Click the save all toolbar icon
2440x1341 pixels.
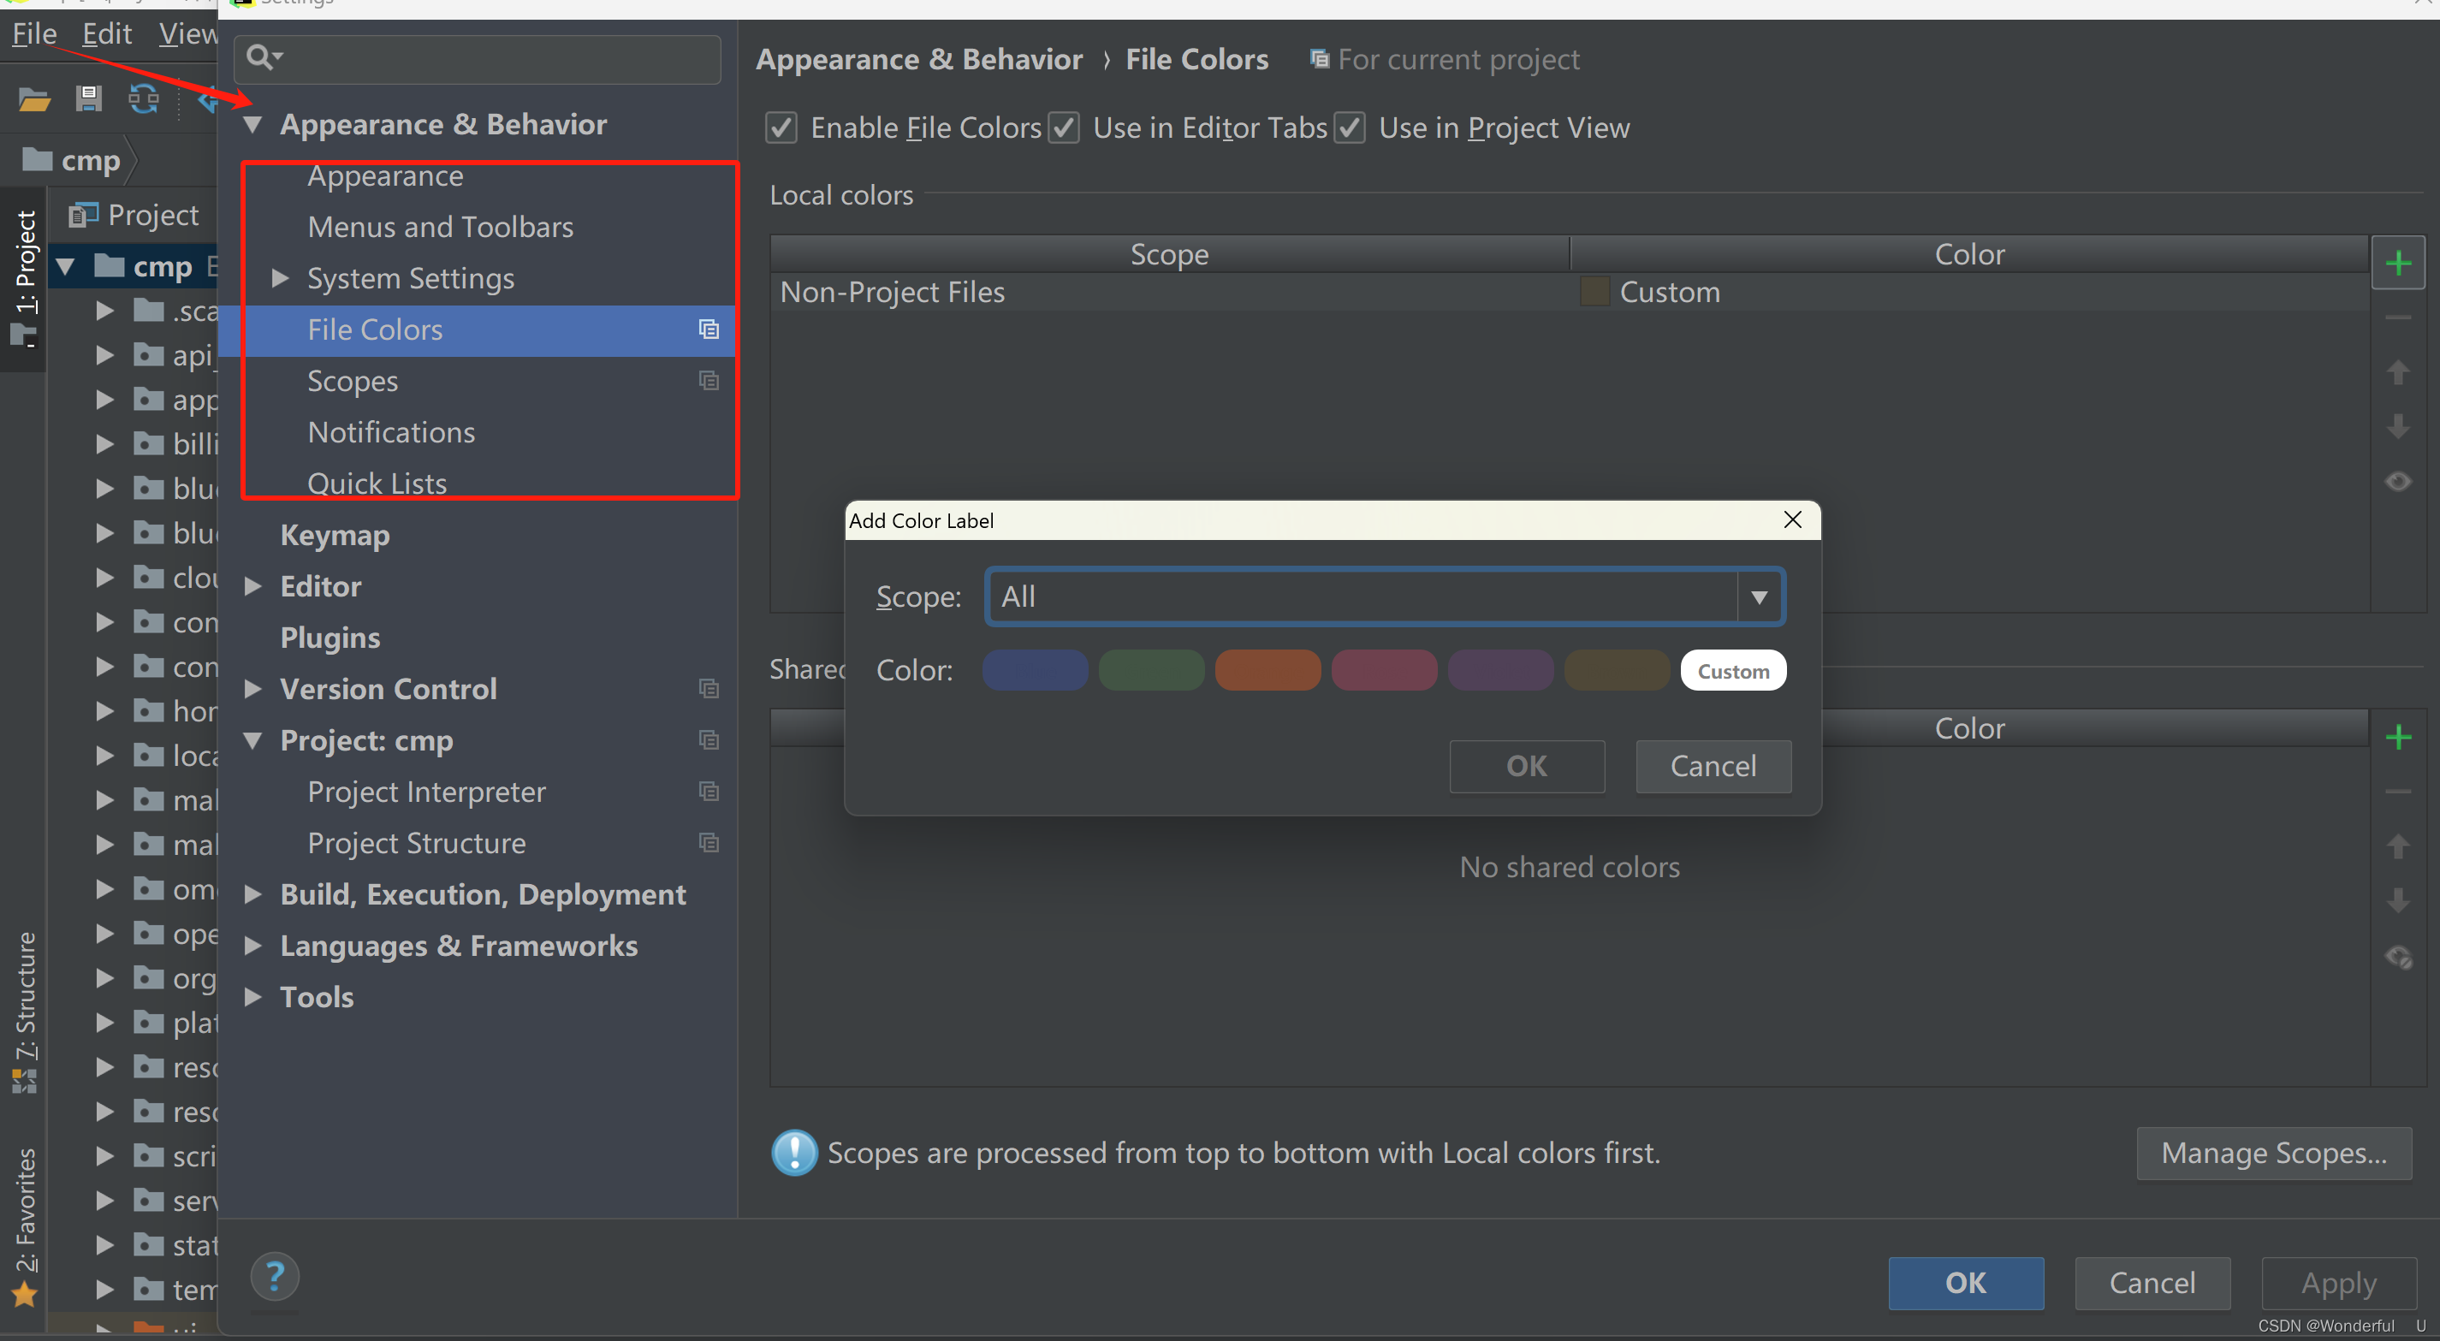tap(89, 98)
